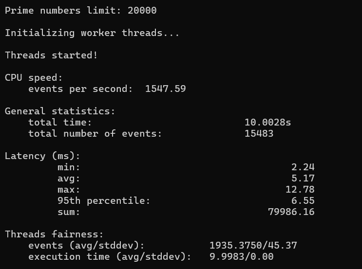Click the 'Threads started!' line
This screenshot has width=362, height=269.
click(51, 55)
